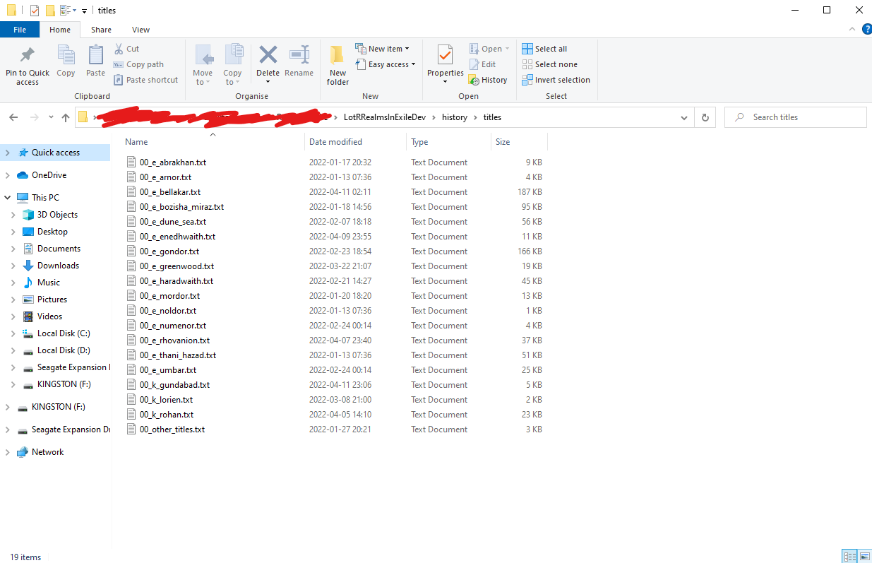Collapse the This PC tree node
The width and height of the screenshot is (872, 563).
click(x=8, y=198)
